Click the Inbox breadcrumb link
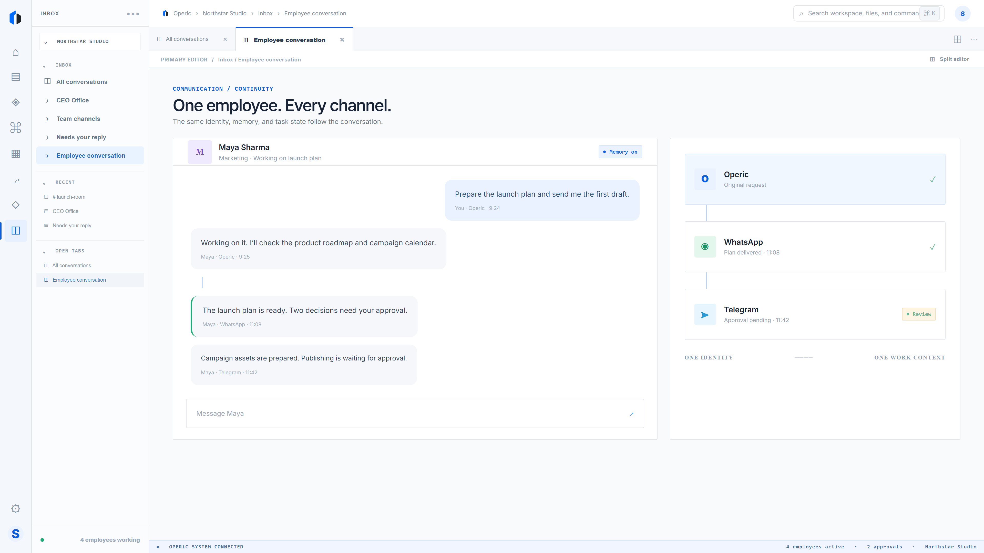This screenshot has height=553, width=984. pos(265,13)
